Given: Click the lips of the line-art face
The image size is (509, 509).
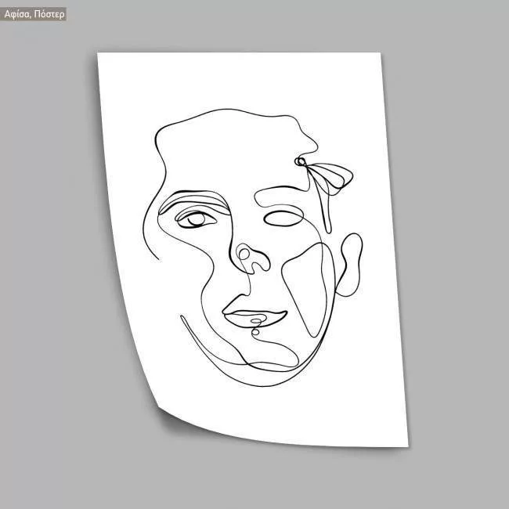Looking at the screenshot, I should (254, 316).
